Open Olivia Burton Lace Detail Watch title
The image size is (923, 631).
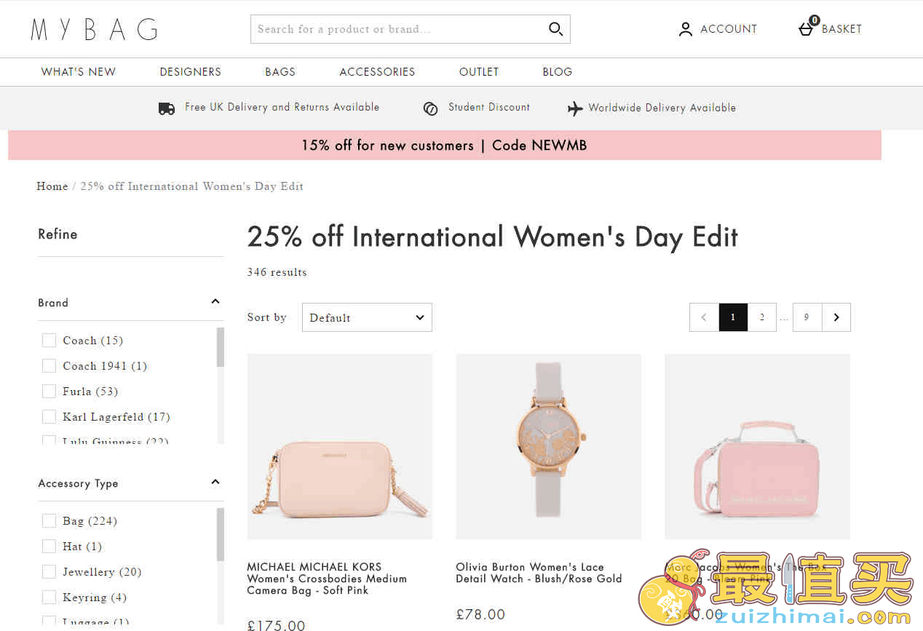pos(539,573)
